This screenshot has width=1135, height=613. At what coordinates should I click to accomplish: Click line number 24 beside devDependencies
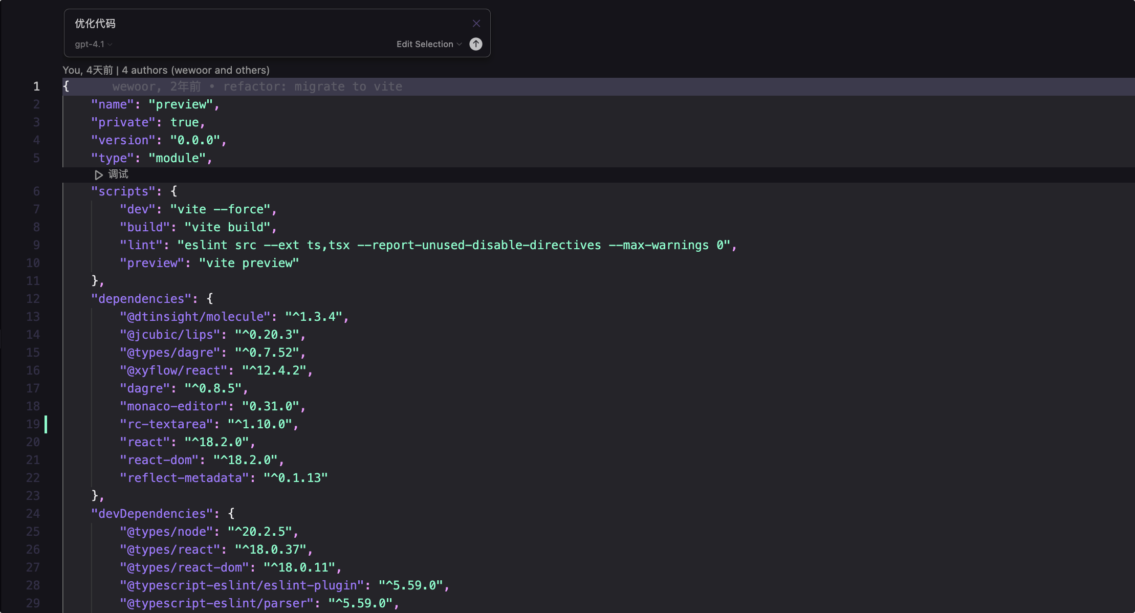pyautogui.click(x=33, y=514)
